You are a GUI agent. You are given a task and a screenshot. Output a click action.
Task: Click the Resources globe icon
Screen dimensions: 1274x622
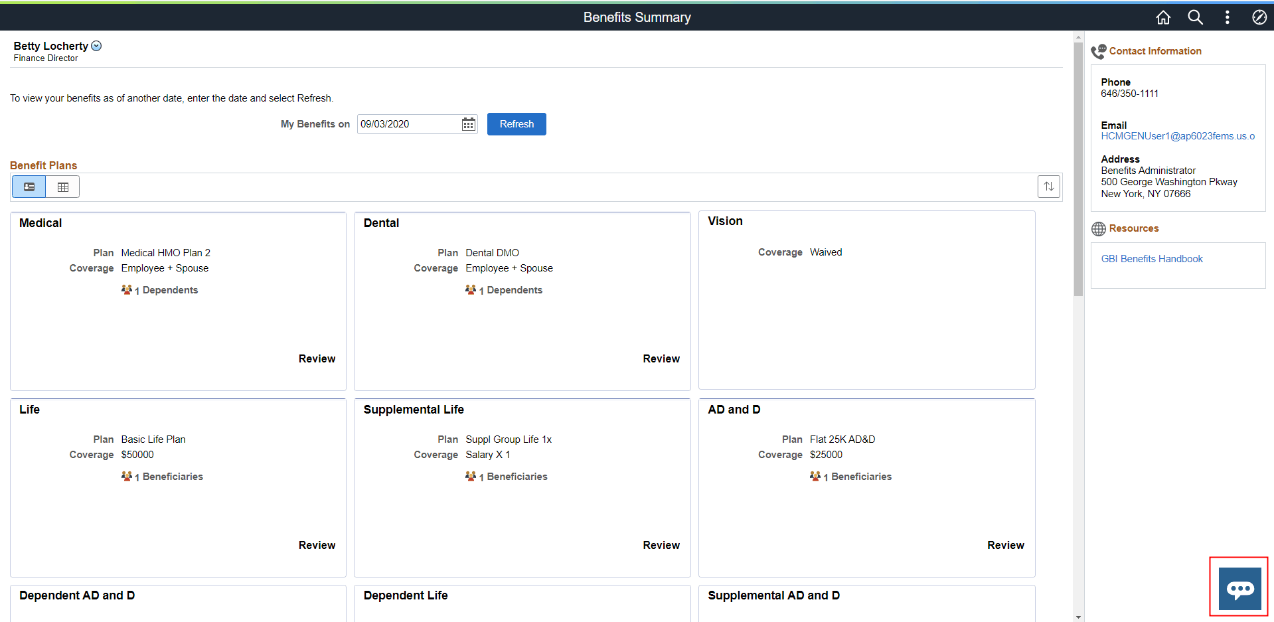click(1099, 228)
